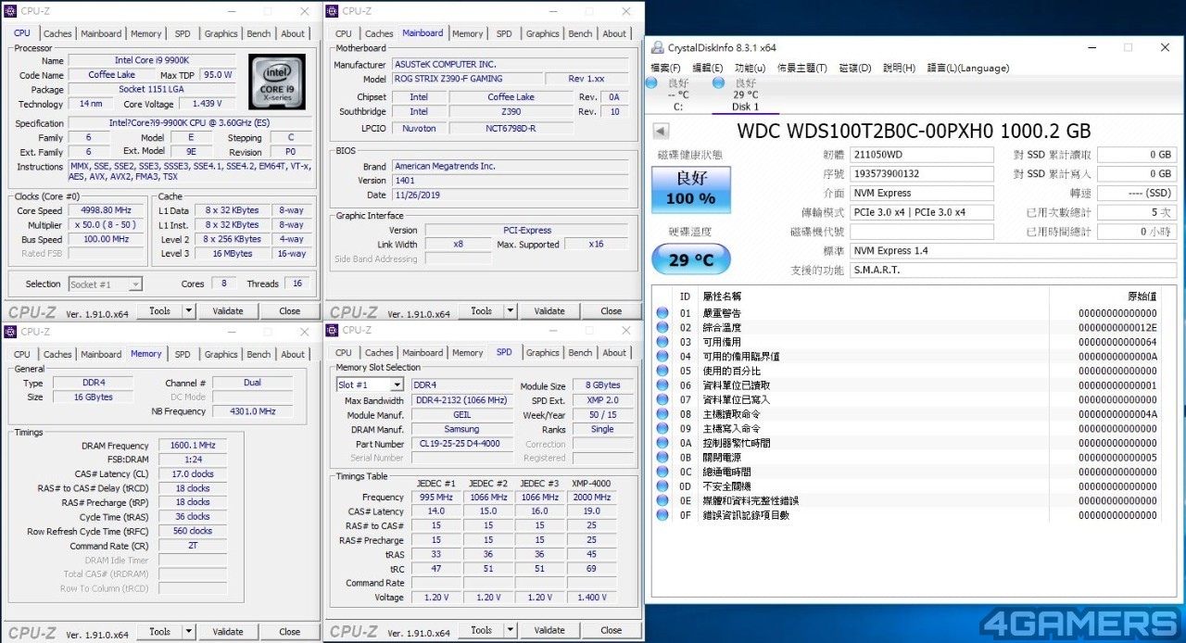Click the blue orb for attribute 01 嚴重警告
1186x643 pixels.
pyautogui.click(x=662, y=313)
